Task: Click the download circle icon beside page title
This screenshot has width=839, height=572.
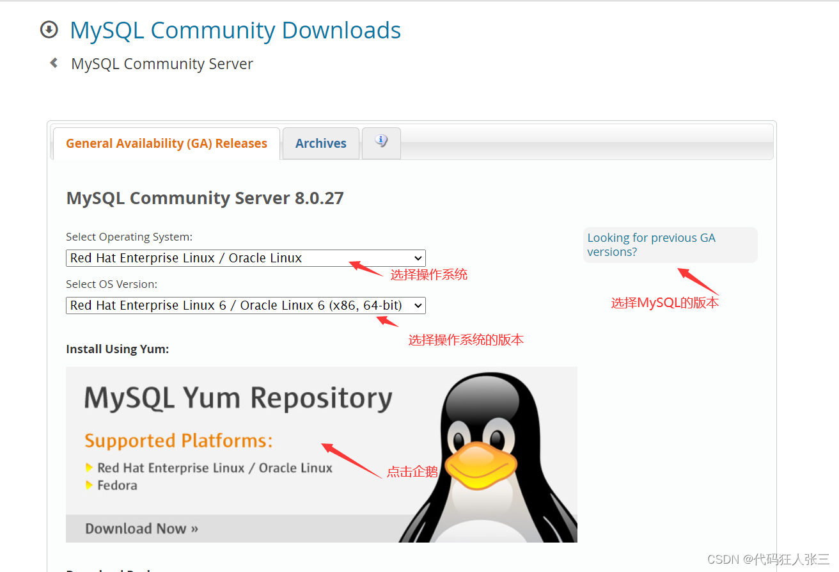Action: (49, 29)
